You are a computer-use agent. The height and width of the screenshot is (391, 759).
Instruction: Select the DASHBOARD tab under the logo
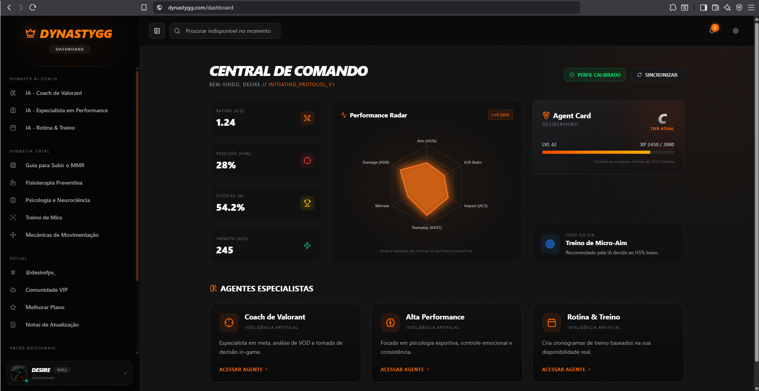[70, 49]
